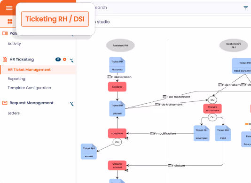Click the F cloture label
Screen dimensions: 251x183
tap(178, 166)
